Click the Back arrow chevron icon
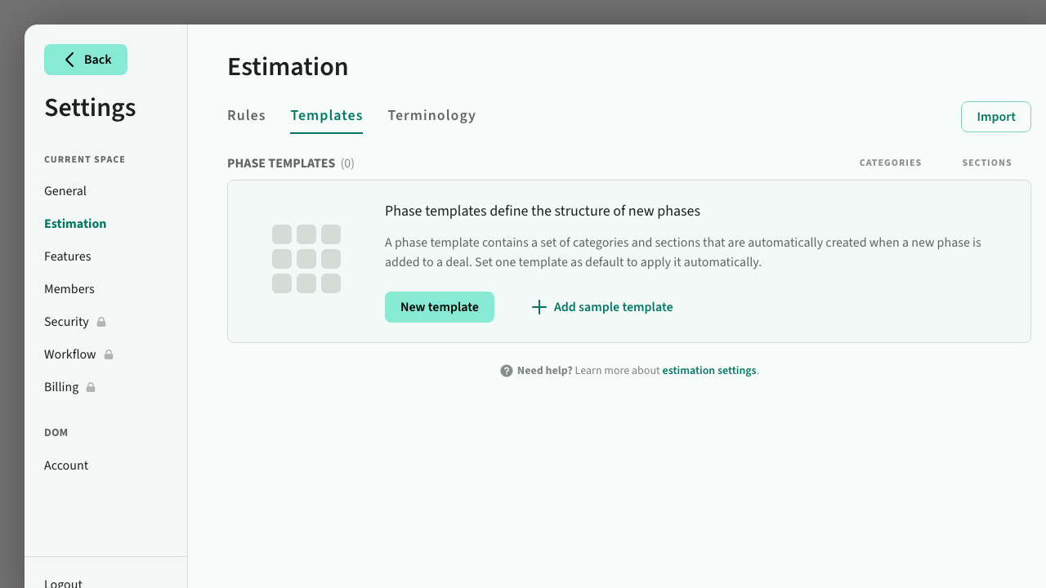Screen dimensions: 1046x588 point(69,60)
